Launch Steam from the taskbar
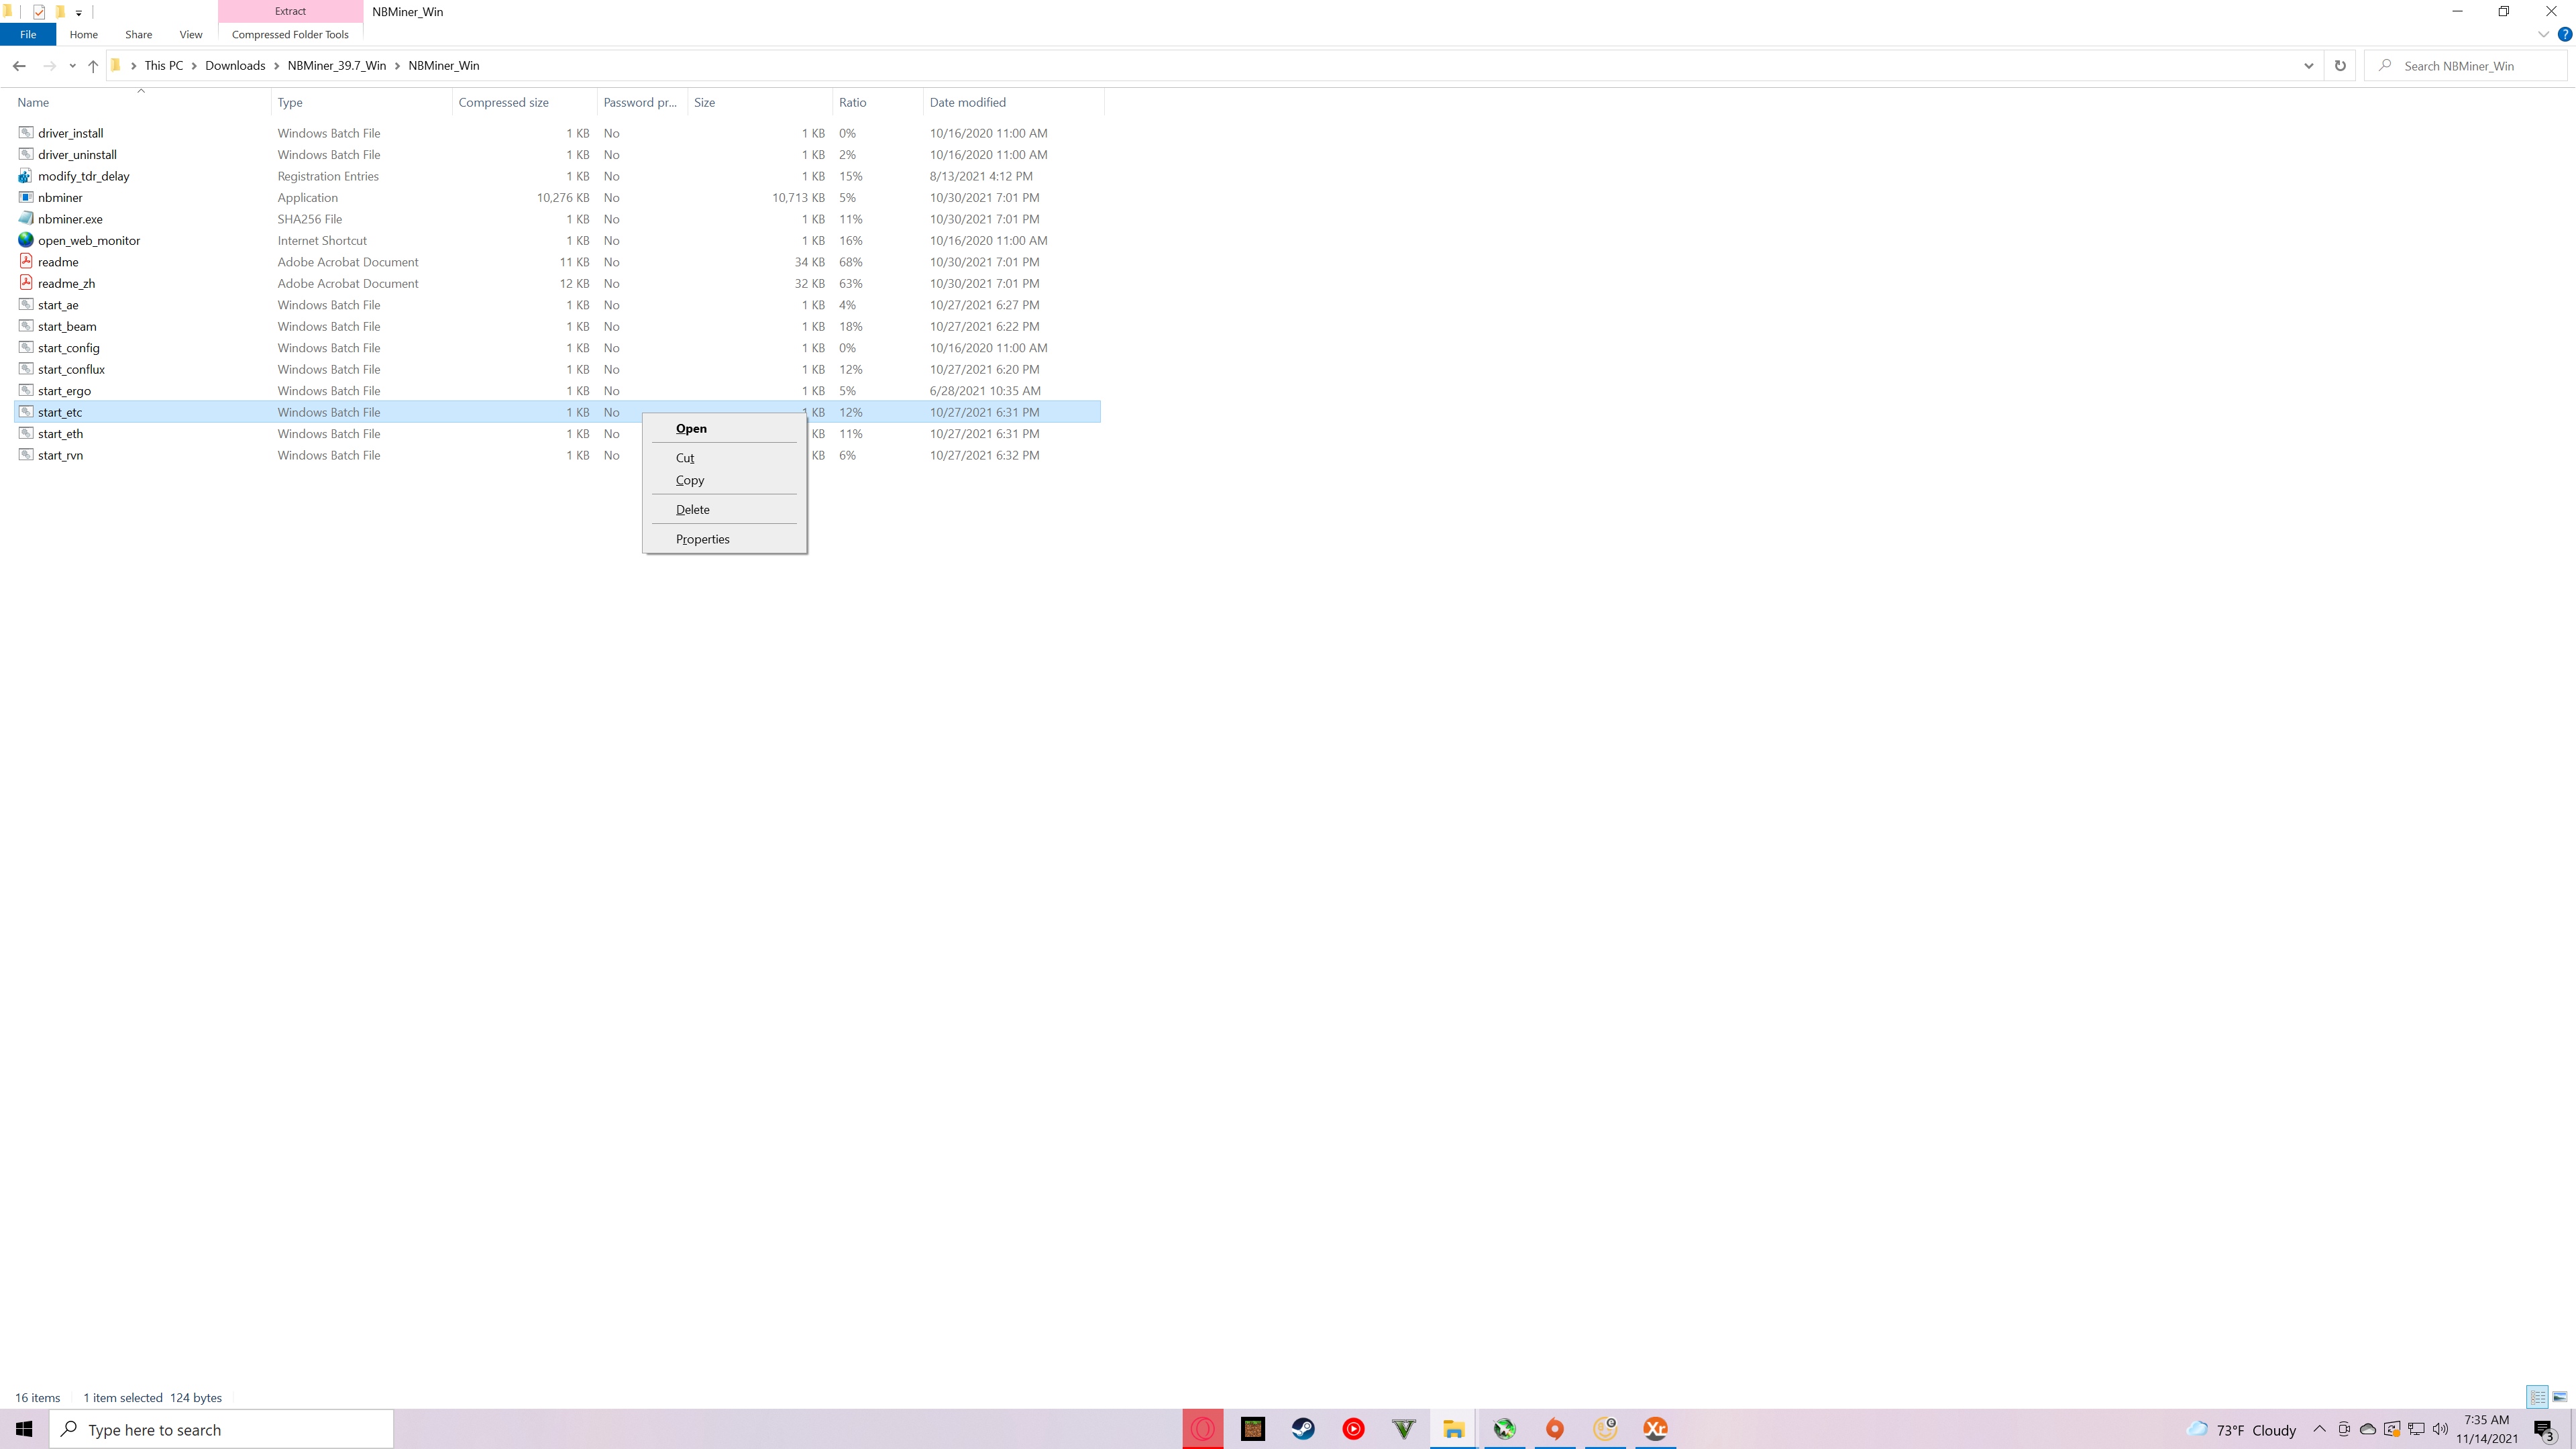2576x1449 pixels. [x=1303, y=1429]
